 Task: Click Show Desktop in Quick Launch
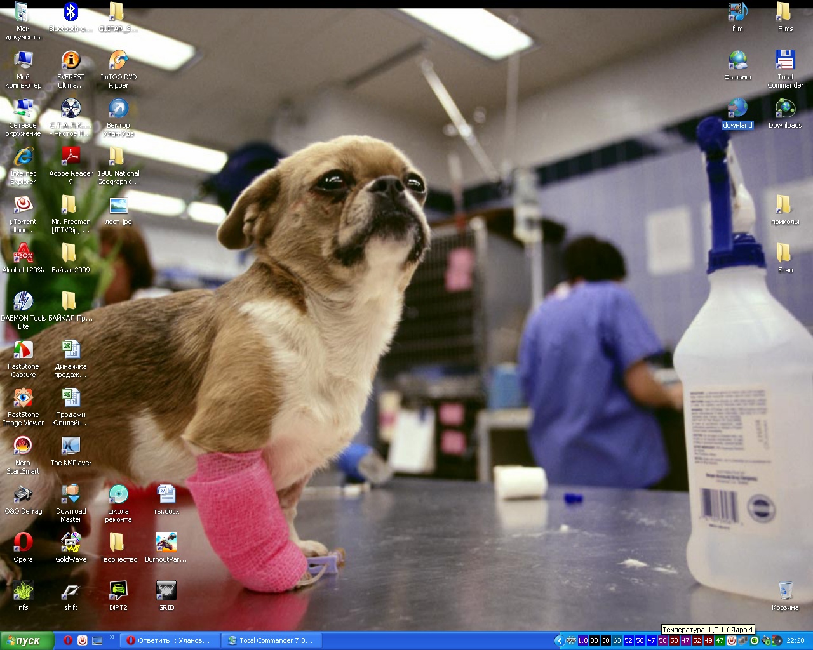tap(97, 640)
